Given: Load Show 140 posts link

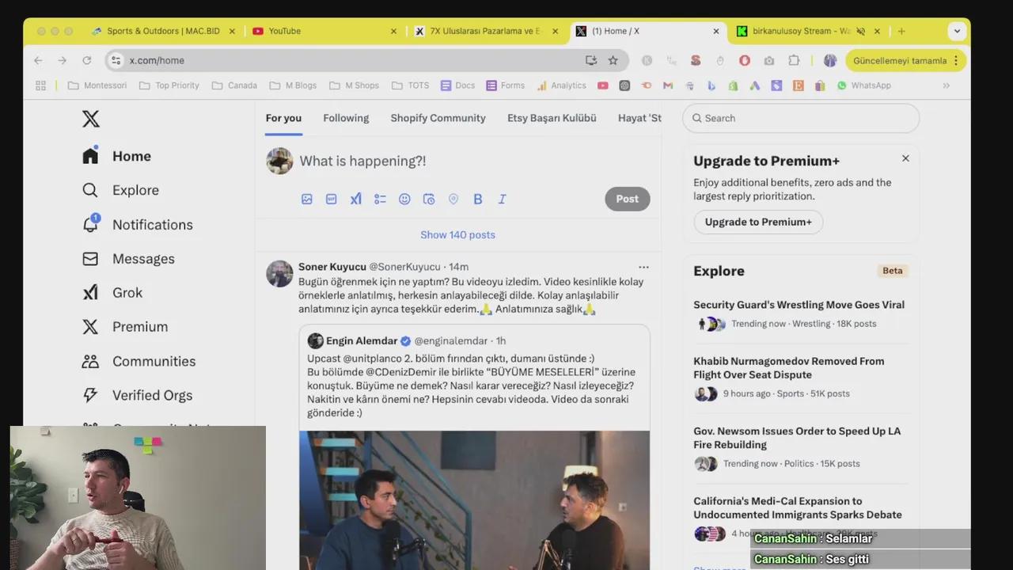Looking at the screenshot, I should (457, 234).
